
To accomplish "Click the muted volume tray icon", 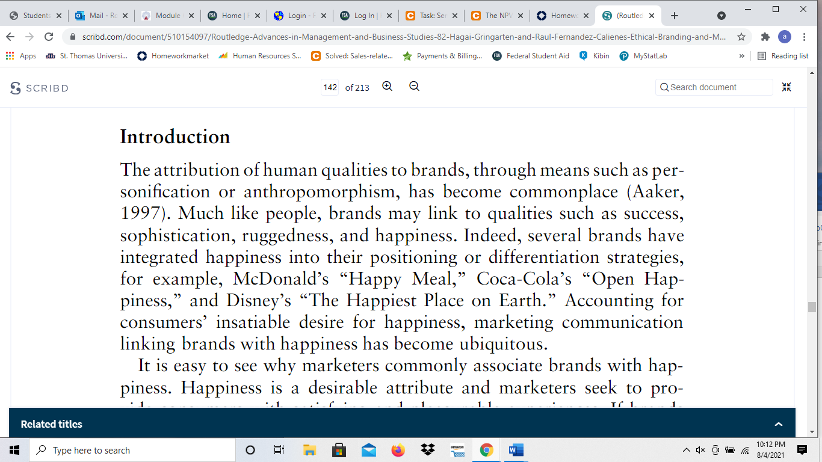I will (x=700, y=450).
